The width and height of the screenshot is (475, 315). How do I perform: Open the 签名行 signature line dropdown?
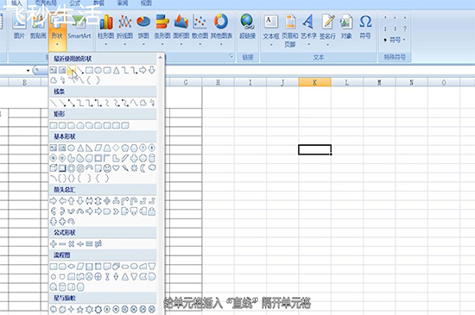[327, 45]
